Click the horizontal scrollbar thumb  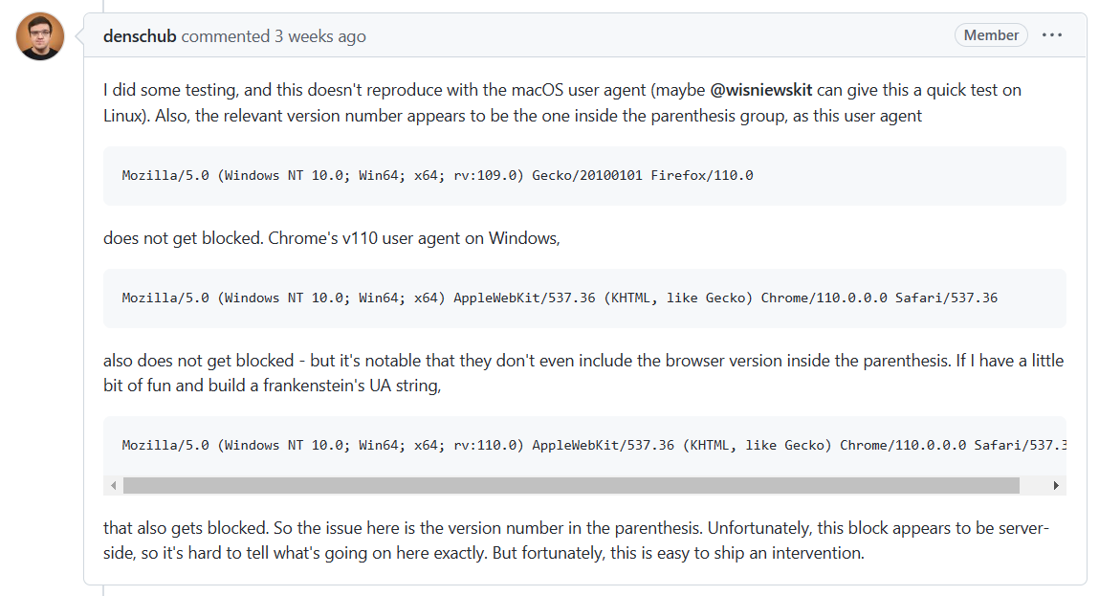[x=571, y=486]
